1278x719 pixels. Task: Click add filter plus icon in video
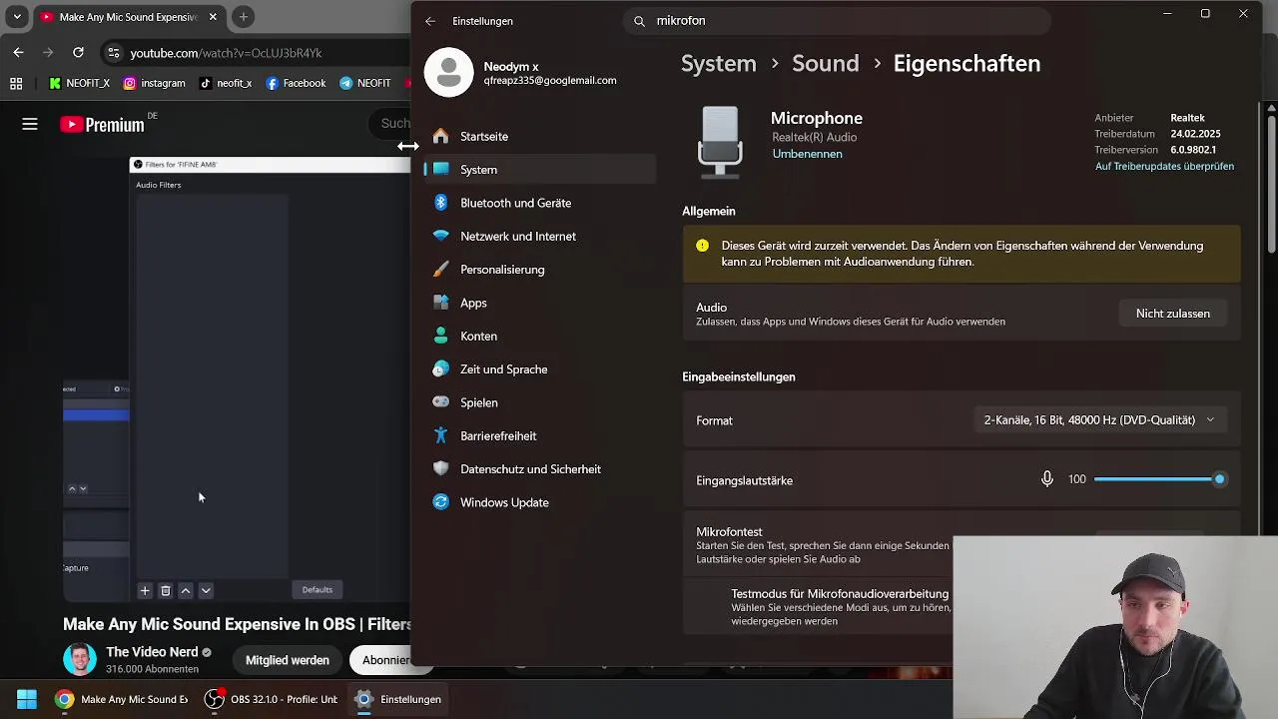[145, 590]
